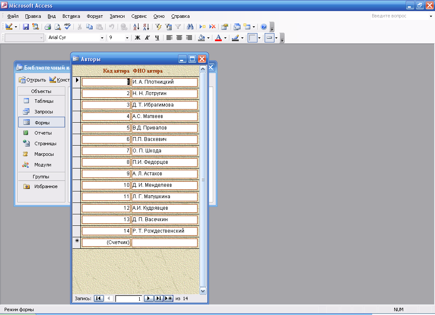The height and width of the screenshot is (315, 435).
Task: Run the spelling check tool
Action: [x=68, y=27]
